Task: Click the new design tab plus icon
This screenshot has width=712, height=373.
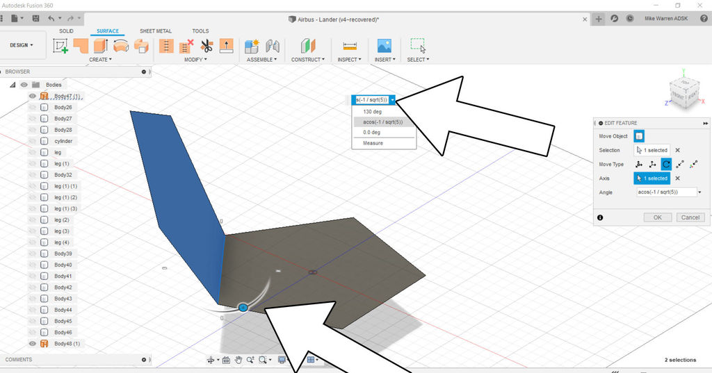Action: pos(599,19)
